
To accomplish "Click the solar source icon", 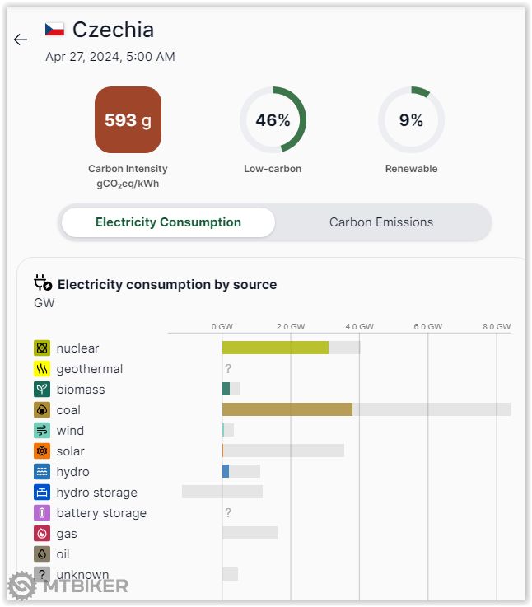I will tap(42, 451).
